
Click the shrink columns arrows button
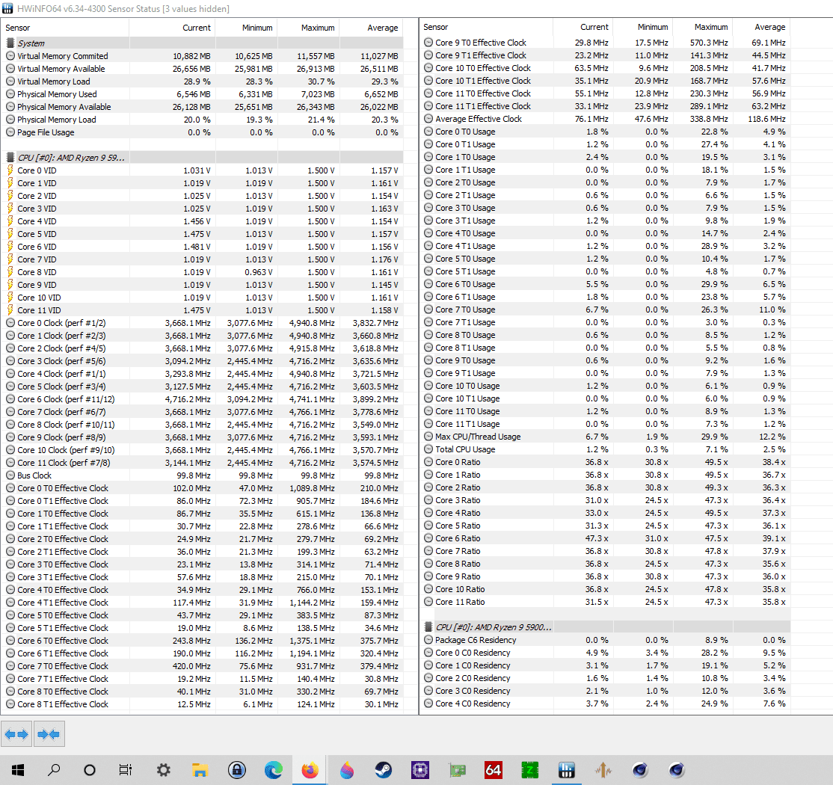(x=49, y=734)
